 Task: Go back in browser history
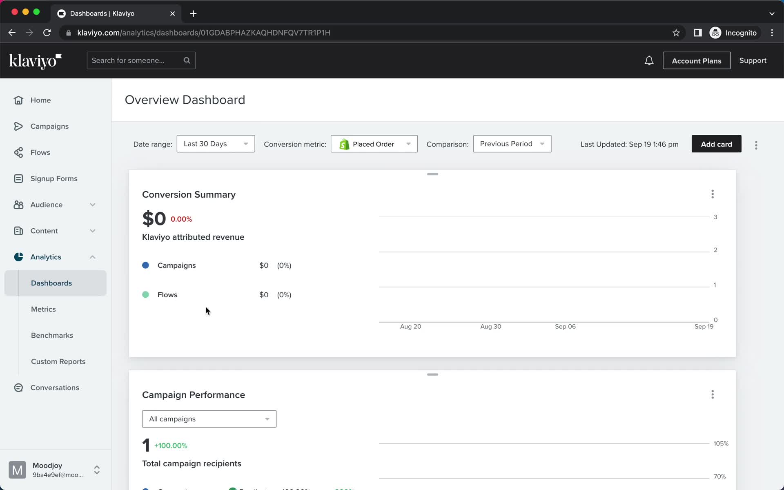coord(12,33)
